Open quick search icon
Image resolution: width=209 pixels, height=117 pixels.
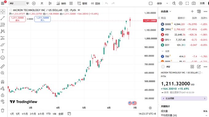tap(174, 3)
